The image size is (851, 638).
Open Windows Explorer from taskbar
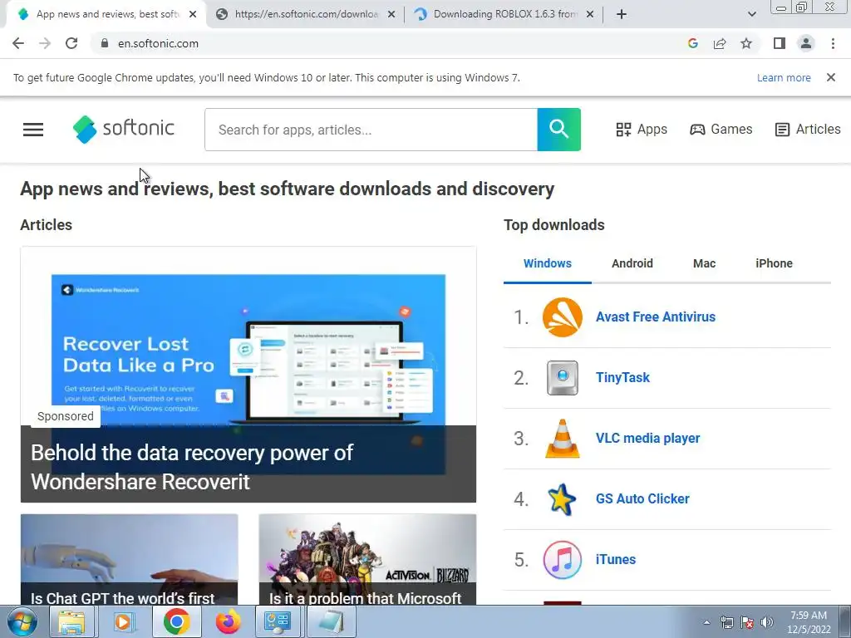pyautogui.click(x=71, y=621)
